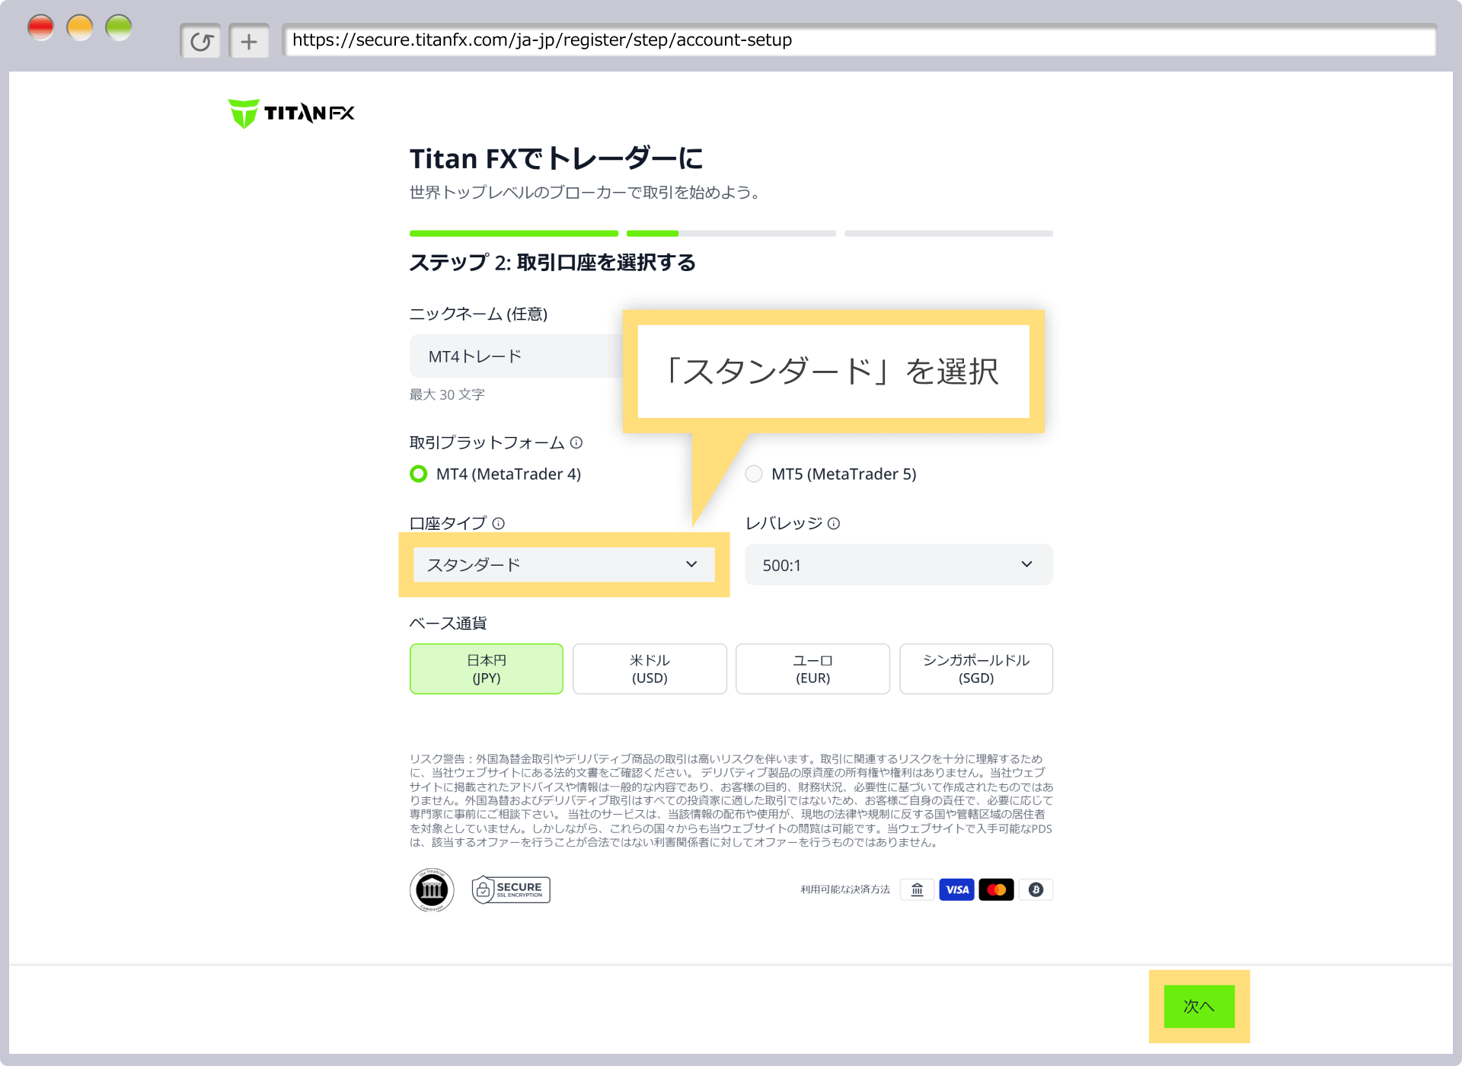Click the info icon beside レバレッジ
Image resolution: width=1462 pixels, height=1066 pixels.
(x=834, y=523)
